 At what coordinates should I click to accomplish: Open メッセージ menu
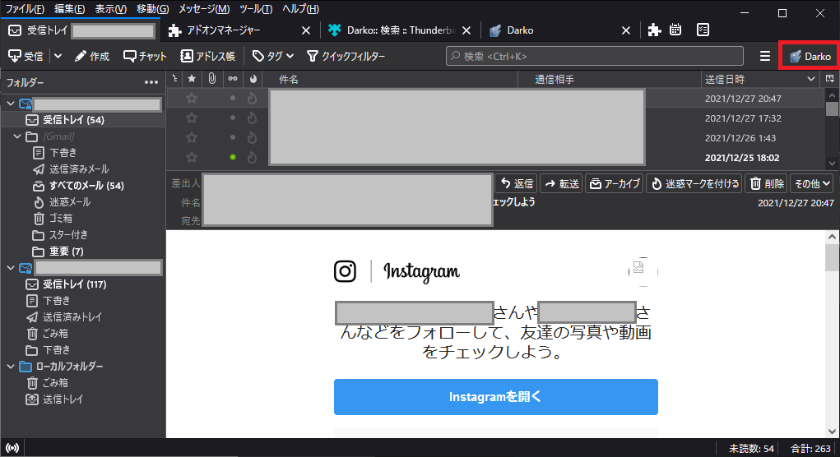204,8
